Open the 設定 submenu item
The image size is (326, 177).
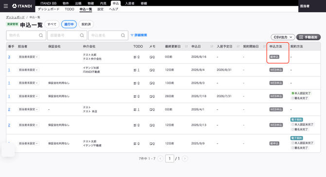point(100,9)
